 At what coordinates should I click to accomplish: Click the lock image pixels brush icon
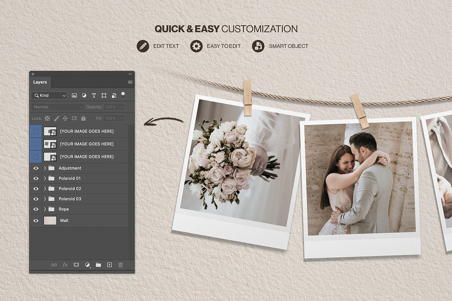tap(56, 118)
